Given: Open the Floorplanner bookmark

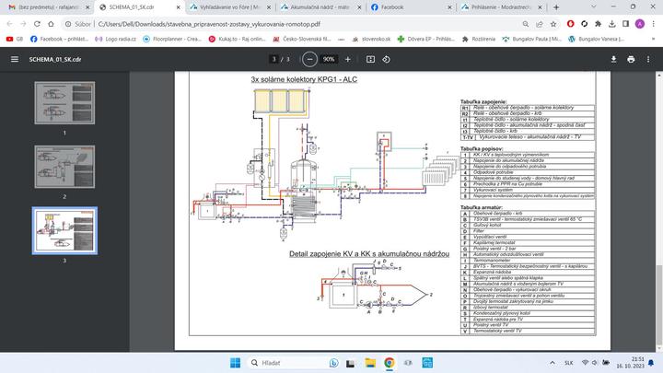Looking at the screenshot, I should click(175, 40).
